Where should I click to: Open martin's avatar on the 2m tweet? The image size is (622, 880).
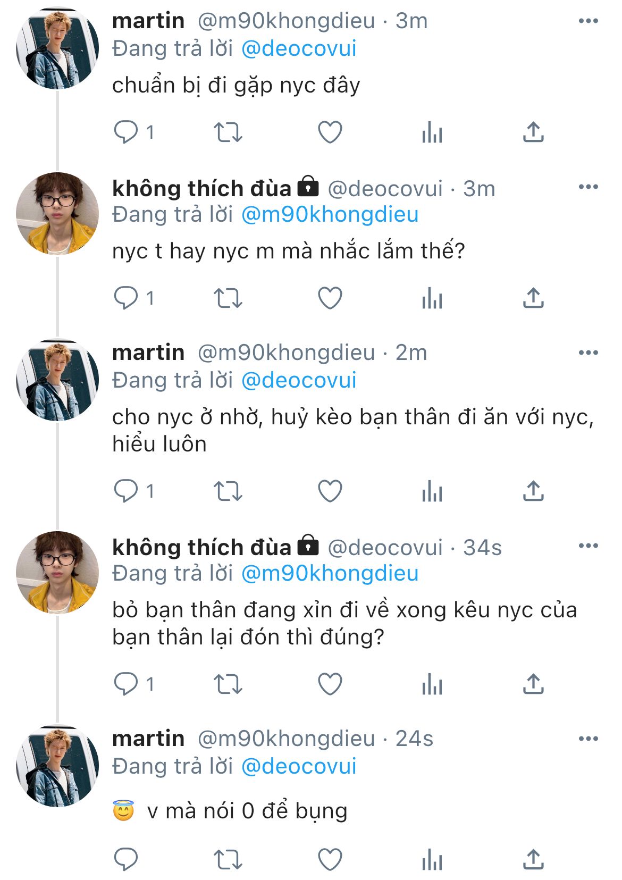click(x=57, y=381)
